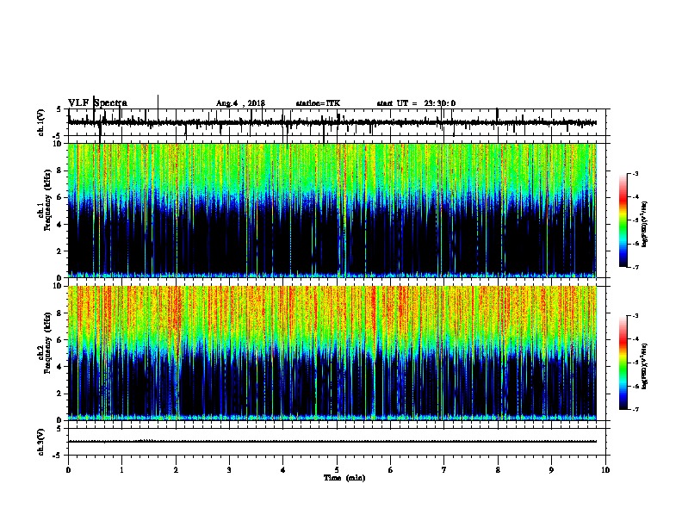682x527 pixels.
Task: Click the time axis tick label "2"
Action: click(x=176, y=470)
